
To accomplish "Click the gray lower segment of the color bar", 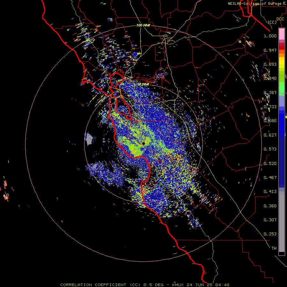I will click(282, 222).
